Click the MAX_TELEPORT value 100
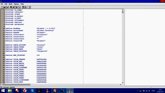165x93 pixels. point(38,55)
